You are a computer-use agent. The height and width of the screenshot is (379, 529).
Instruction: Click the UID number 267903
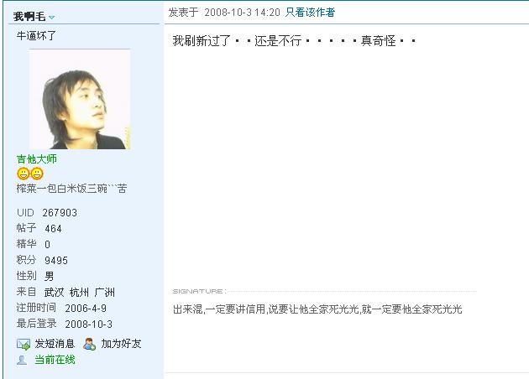tap(60, 213)
